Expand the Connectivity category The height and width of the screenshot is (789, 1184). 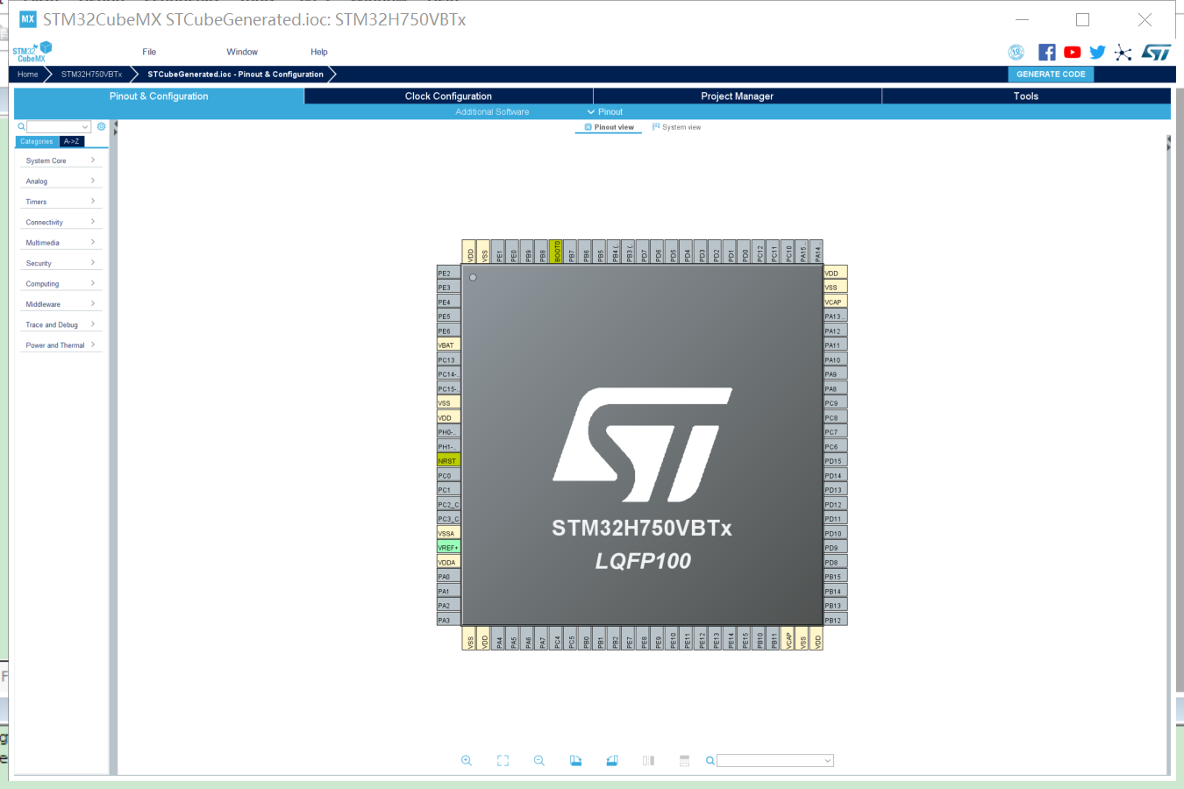click(60, 221)
